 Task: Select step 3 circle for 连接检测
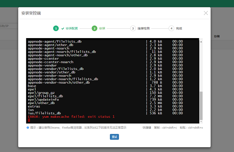[133, 28]
